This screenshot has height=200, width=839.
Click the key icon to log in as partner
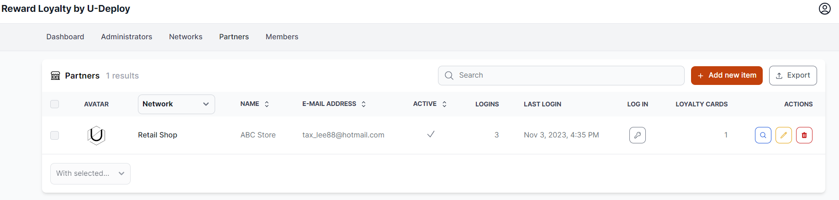pos(637,135)
